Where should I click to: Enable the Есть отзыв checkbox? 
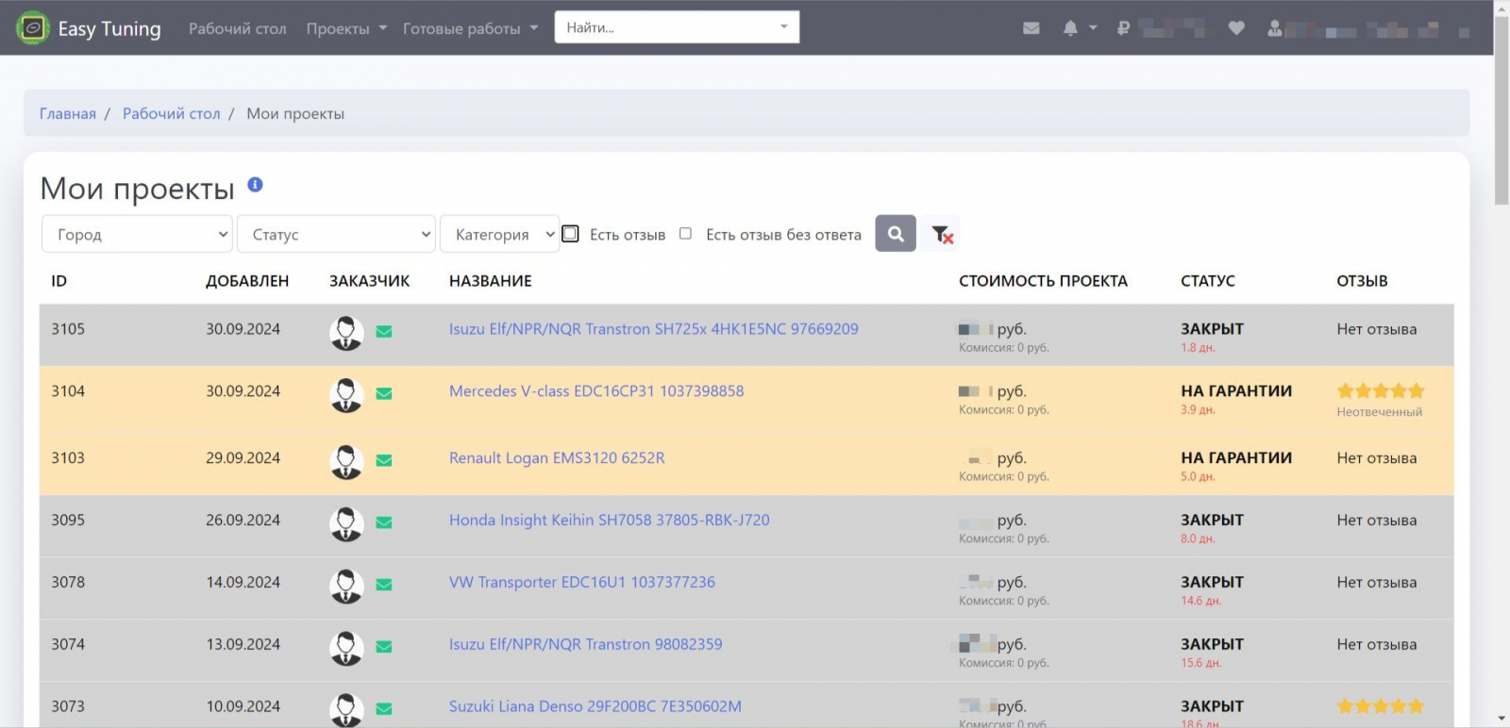point(570,234)
